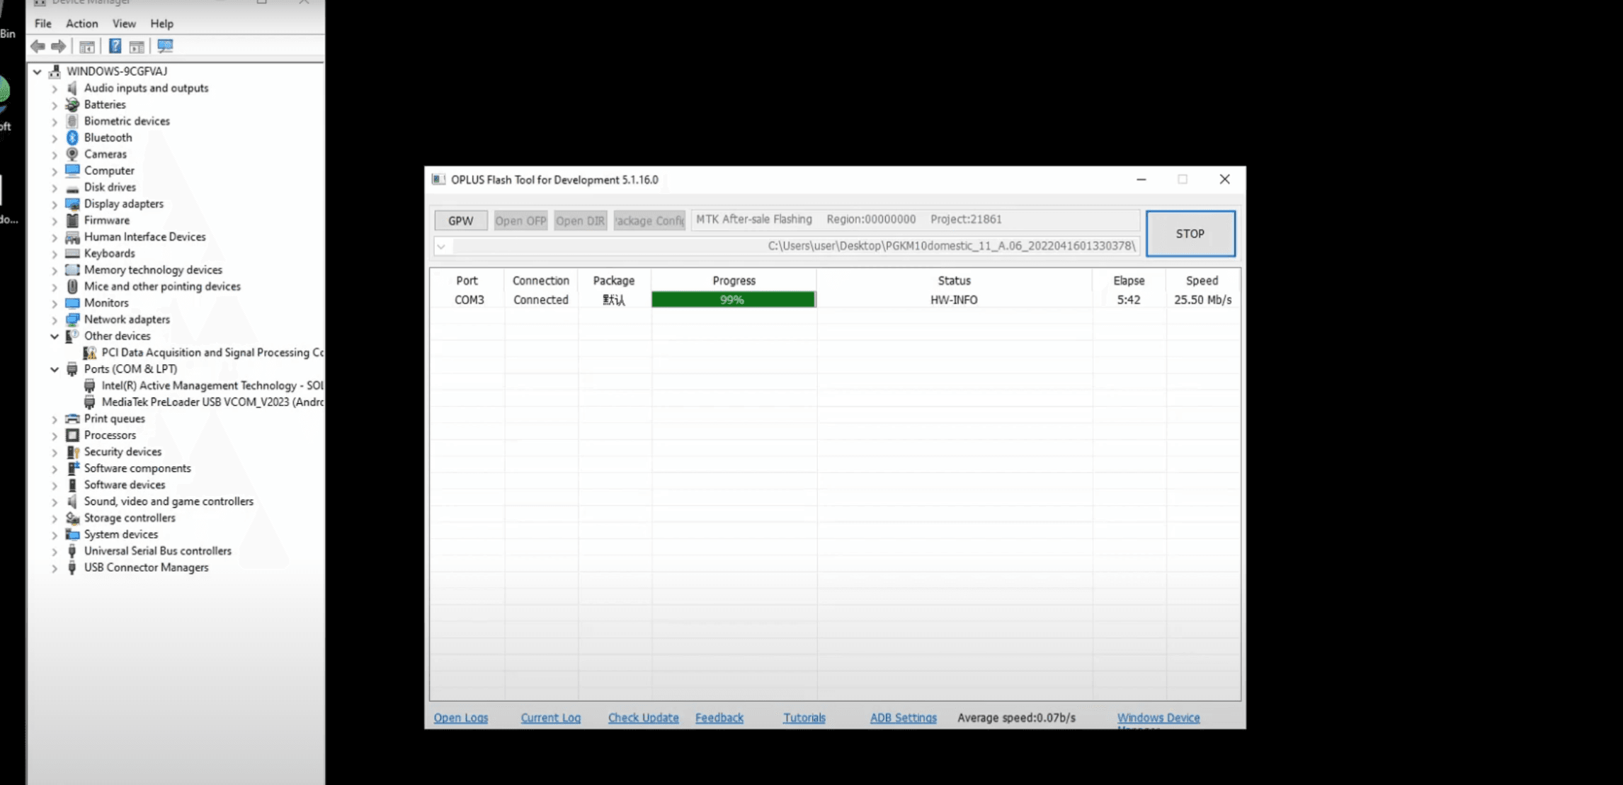Screen dimensions: 1623x785
Task: Click Current Log to view flash log
Action: pyautogui.click(x=551, y=718)
